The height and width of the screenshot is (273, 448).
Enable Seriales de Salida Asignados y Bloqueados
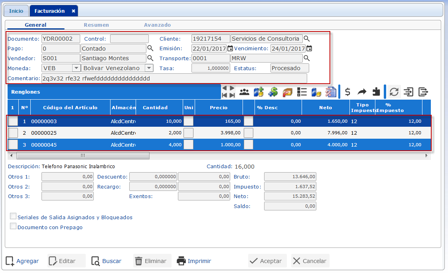13,216
